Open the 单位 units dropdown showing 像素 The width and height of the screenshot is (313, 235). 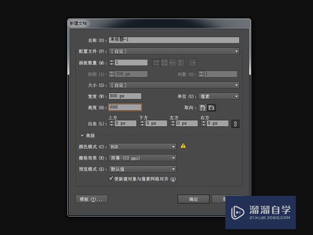(236, 96)
